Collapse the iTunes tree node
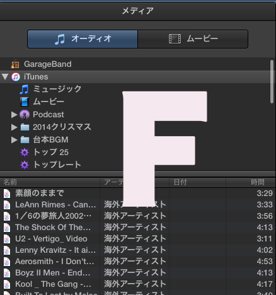The width and height of the screenshot is (276, 295). pos(5,77)
